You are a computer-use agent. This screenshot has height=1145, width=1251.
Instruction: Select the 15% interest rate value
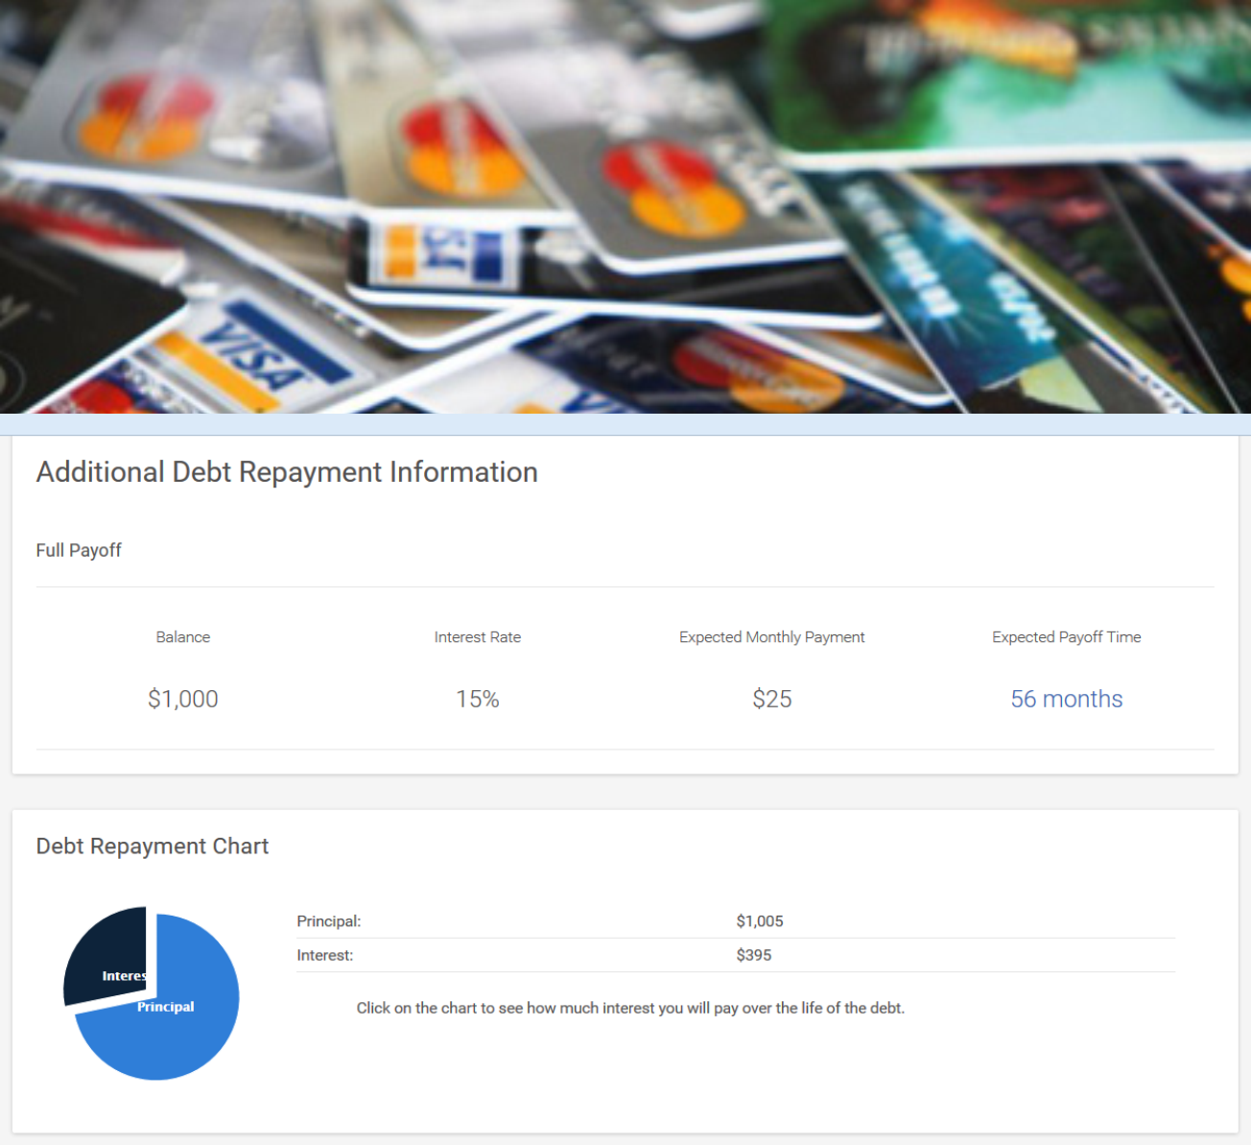click(478, 699)
